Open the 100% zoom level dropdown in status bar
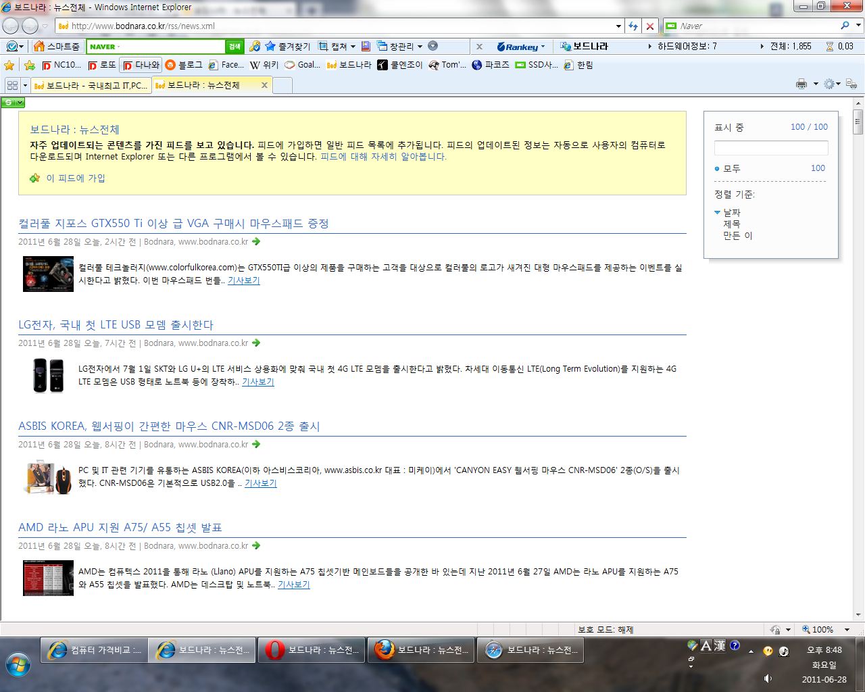 846,629
